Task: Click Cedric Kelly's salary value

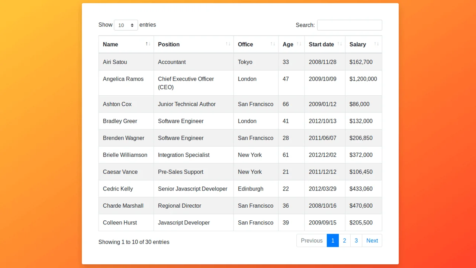Action: click(359, 189)
